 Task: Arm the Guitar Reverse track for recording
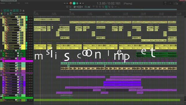(x=6, y=22)
